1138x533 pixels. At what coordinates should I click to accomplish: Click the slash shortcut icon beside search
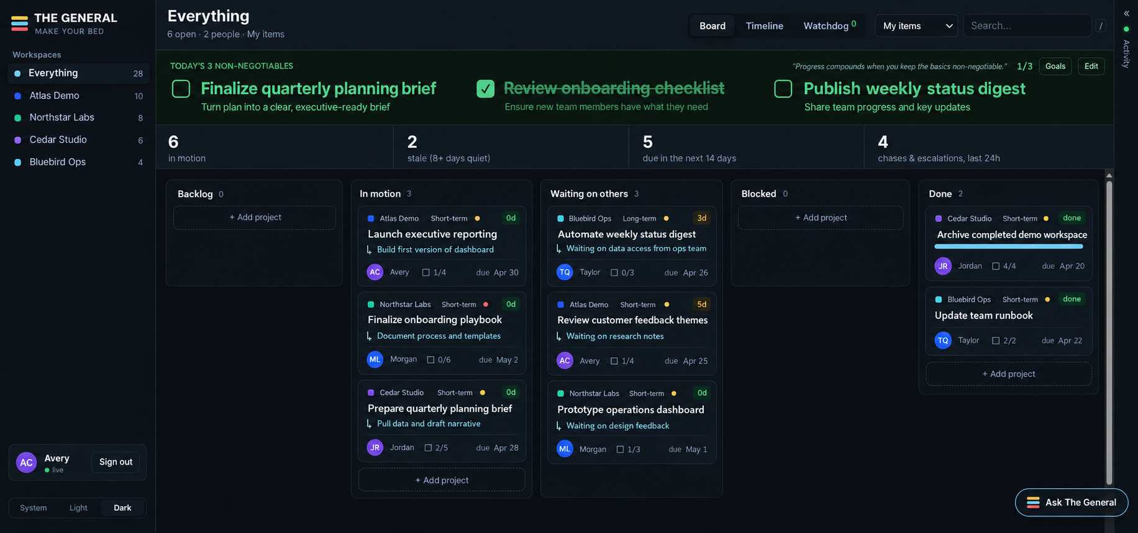1101,26
